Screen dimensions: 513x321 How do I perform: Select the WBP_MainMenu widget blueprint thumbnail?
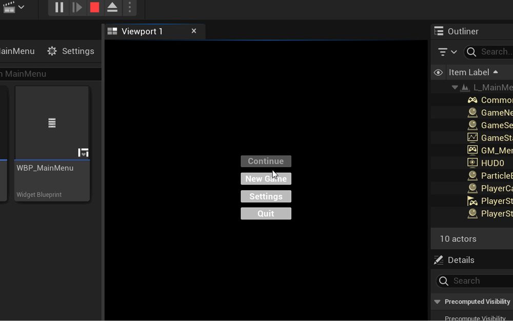click(x=51, y=122)
